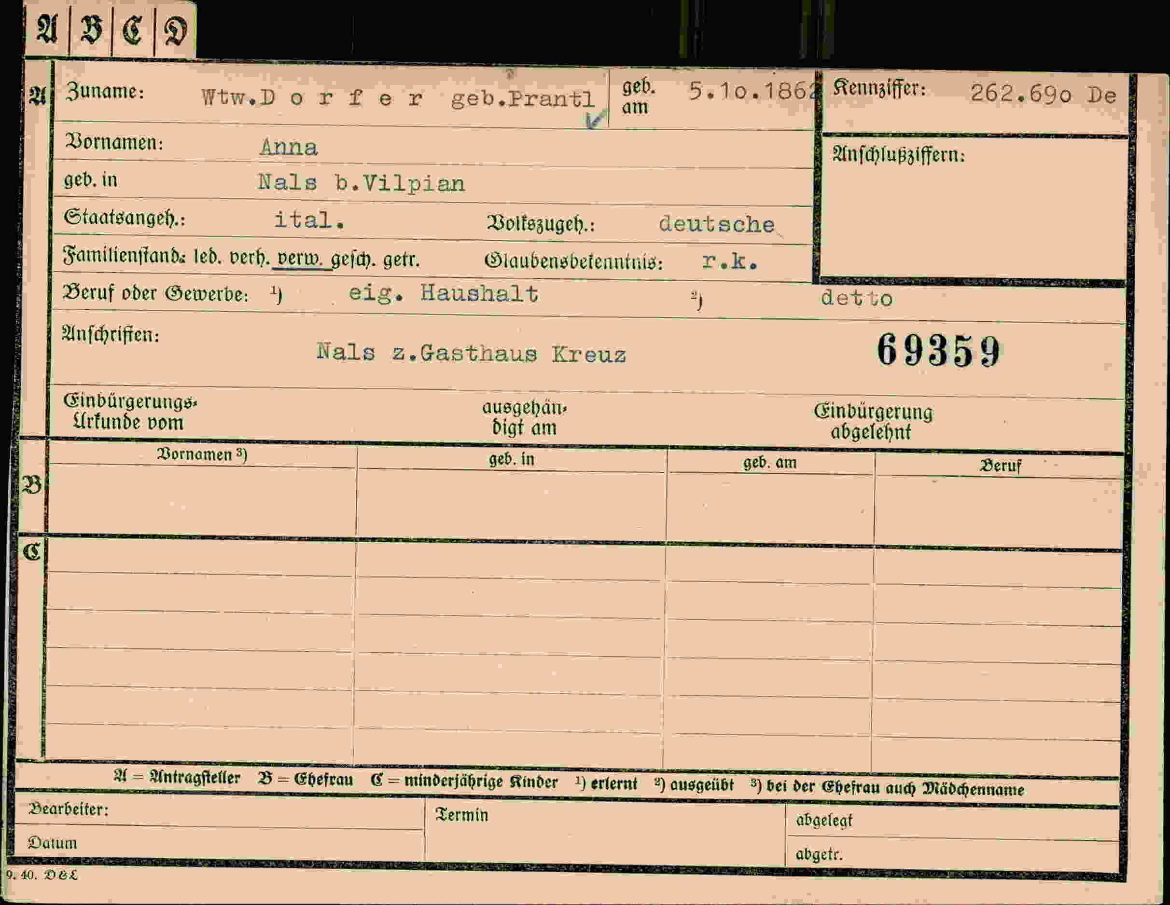Click the word 'detto'
Viewport: 1170px width, 905px height.
(x=857, y=298)
